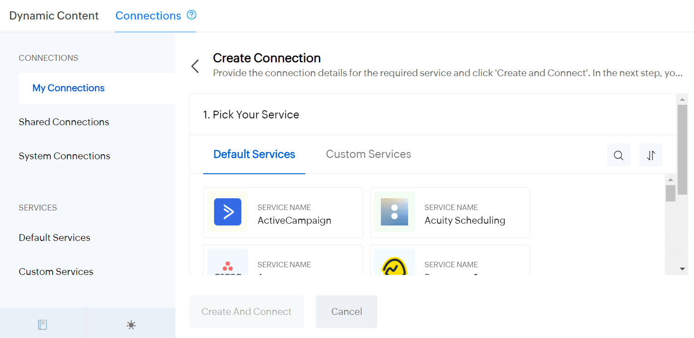The image size is (694, 338).
Task: Click the outer panel scroll-up arrow
Action: pyautogui.click(x=682, y=99)
